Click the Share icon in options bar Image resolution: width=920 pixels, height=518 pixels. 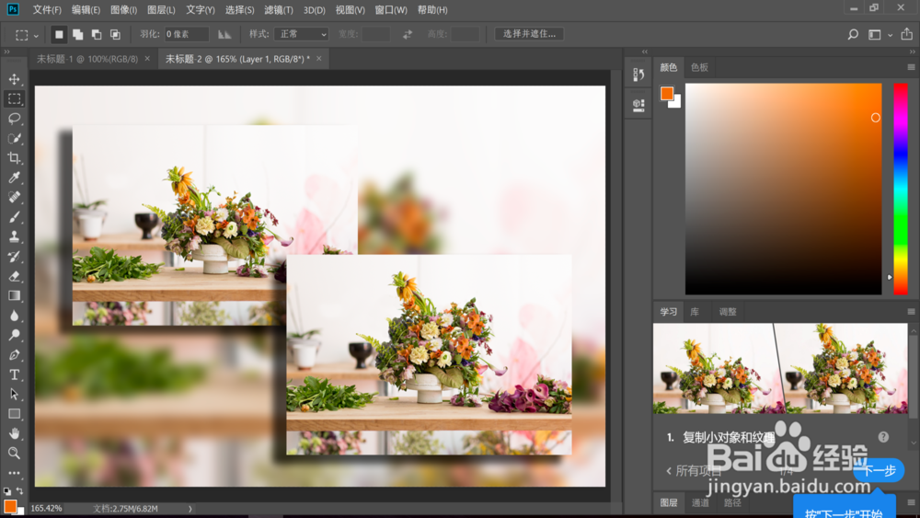[906, 34]
